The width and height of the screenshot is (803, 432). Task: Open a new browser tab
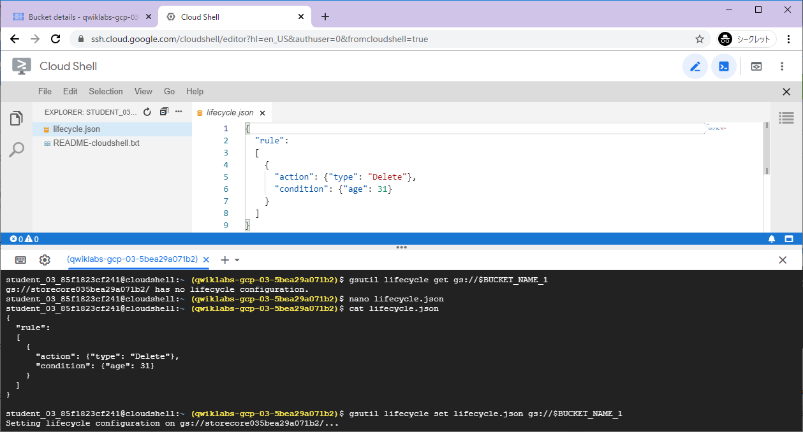point(325,17)
